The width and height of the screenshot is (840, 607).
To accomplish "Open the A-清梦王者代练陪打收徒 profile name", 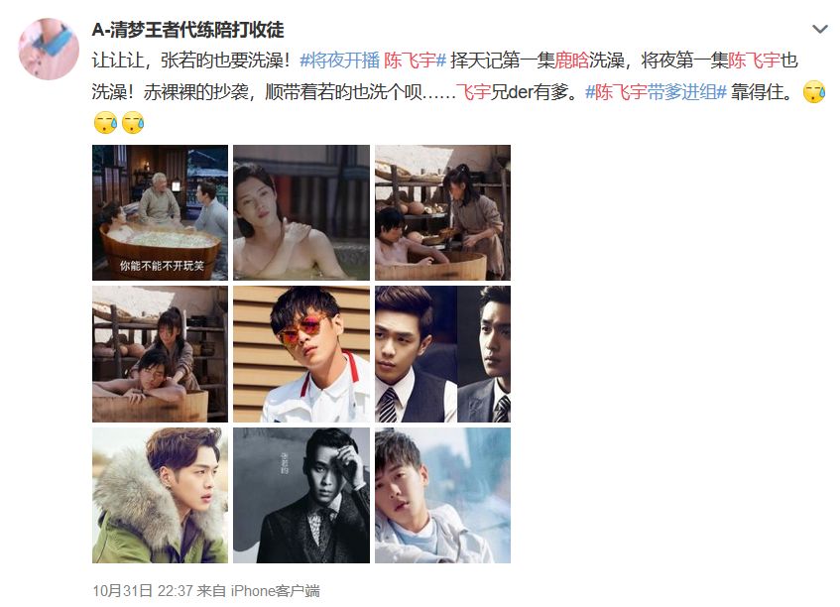I will point(188,30).
